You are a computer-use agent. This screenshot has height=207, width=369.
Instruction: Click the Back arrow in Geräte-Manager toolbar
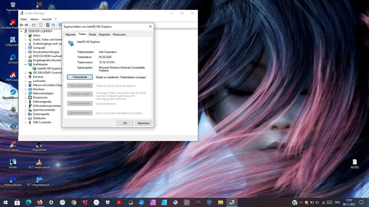coord(21,25)
